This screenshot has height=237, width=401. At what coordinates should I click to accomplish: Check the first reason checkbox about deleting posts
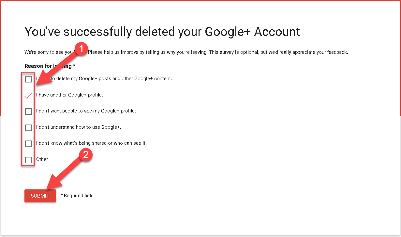28,79
